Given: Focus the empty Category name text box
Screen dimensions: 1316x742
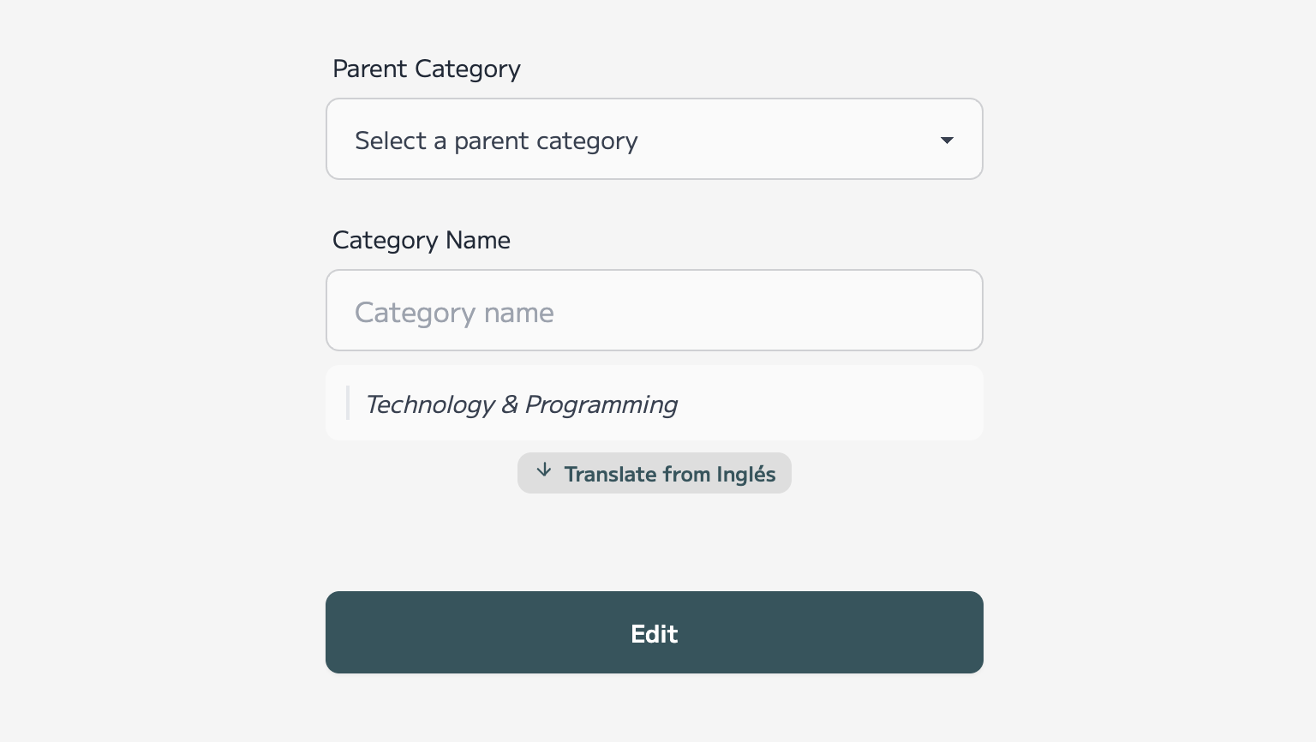Looking at the screenshot, I should tap(655, 310).
